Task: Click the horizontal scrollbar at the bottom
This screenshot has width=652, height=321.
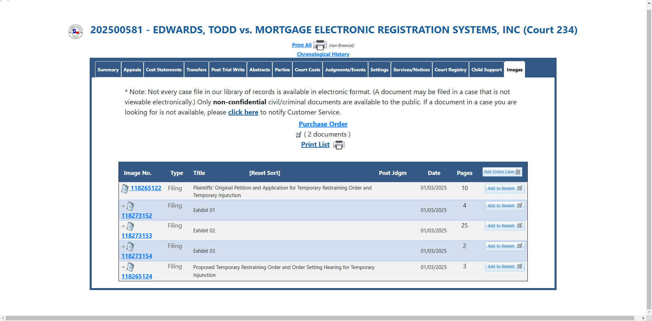Action: (x=320, y=318)
